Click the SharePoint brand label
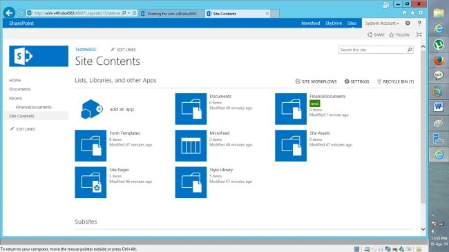Screen dimensions: 449x252 click(x=21, y=23)
